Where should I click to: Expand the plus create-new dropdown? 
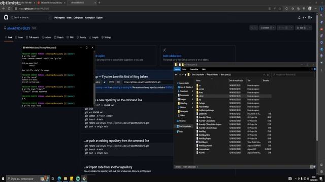[304, 18]
